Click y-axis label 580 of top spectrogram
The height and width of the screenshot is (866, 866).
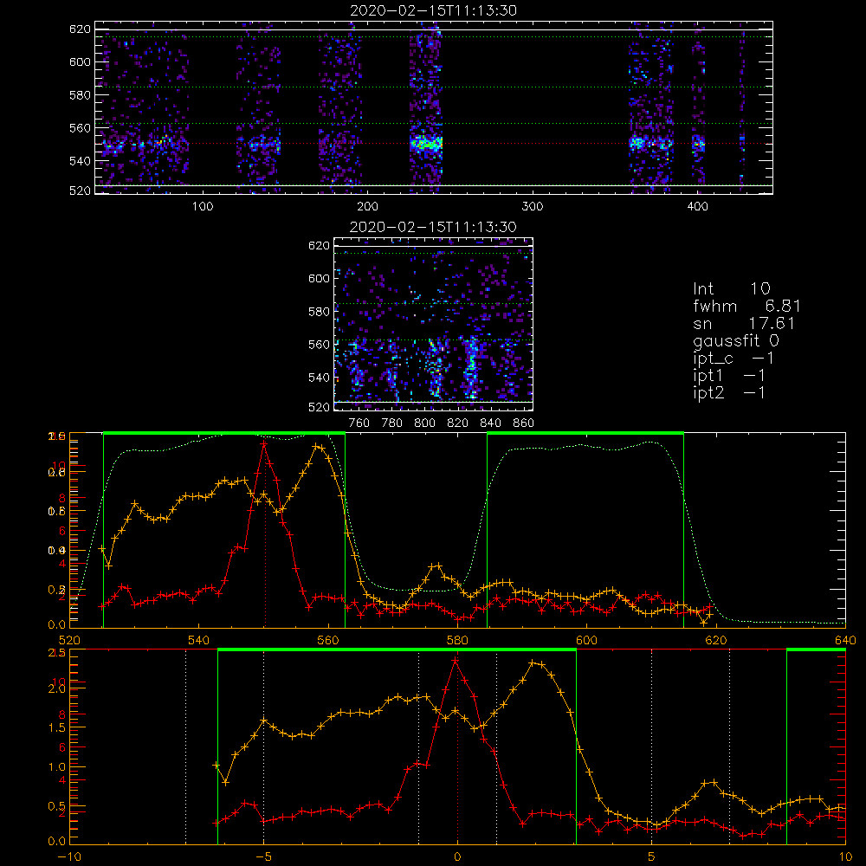click(x=80, y=95)
